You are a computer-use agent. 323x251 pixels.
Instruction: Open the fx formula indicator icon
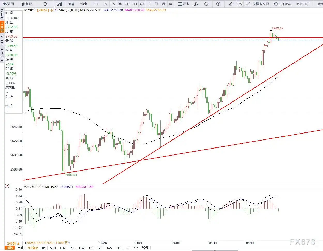pyautogui.click(x=197, y=4)
